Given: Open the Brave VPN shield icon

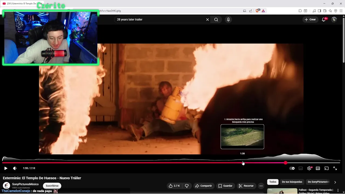Looking at the screenshot, I should coord(336,11).
